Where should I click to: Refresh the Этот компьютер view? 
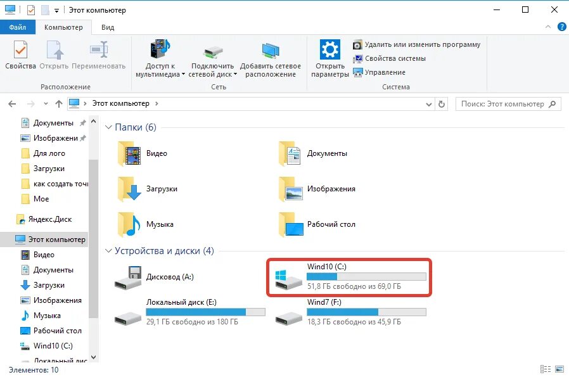[442, 104]
